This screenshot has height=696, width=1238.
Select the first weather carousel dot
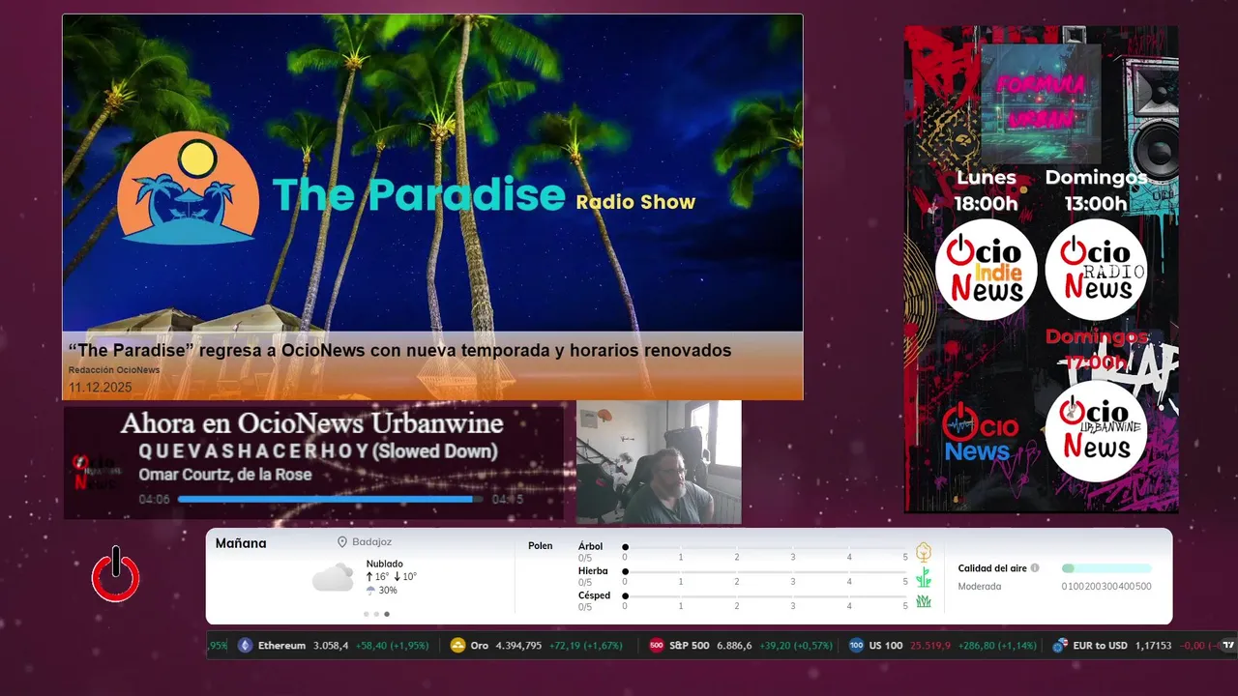tap(366, 614)
